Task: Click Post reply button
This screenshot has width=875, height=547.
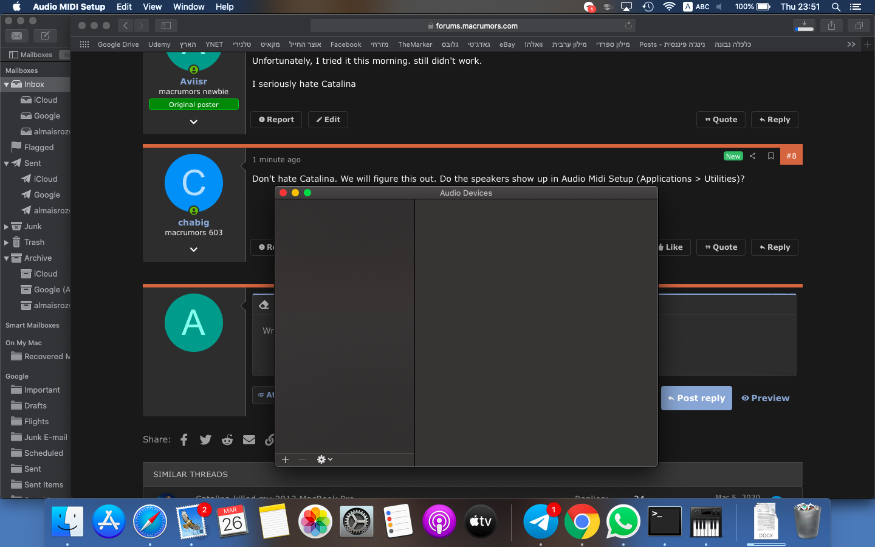Action: [x=696, y=398]
